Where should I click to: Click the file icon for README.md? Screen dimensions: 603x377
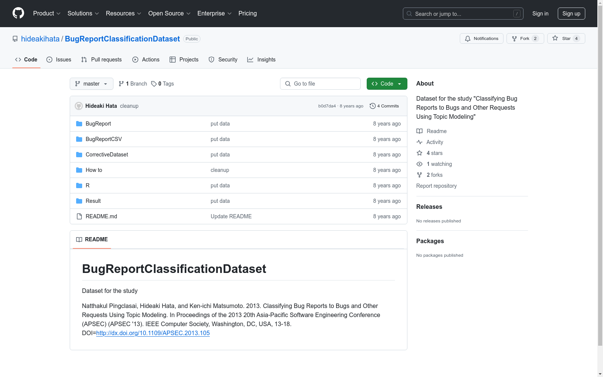coord(79,216)
